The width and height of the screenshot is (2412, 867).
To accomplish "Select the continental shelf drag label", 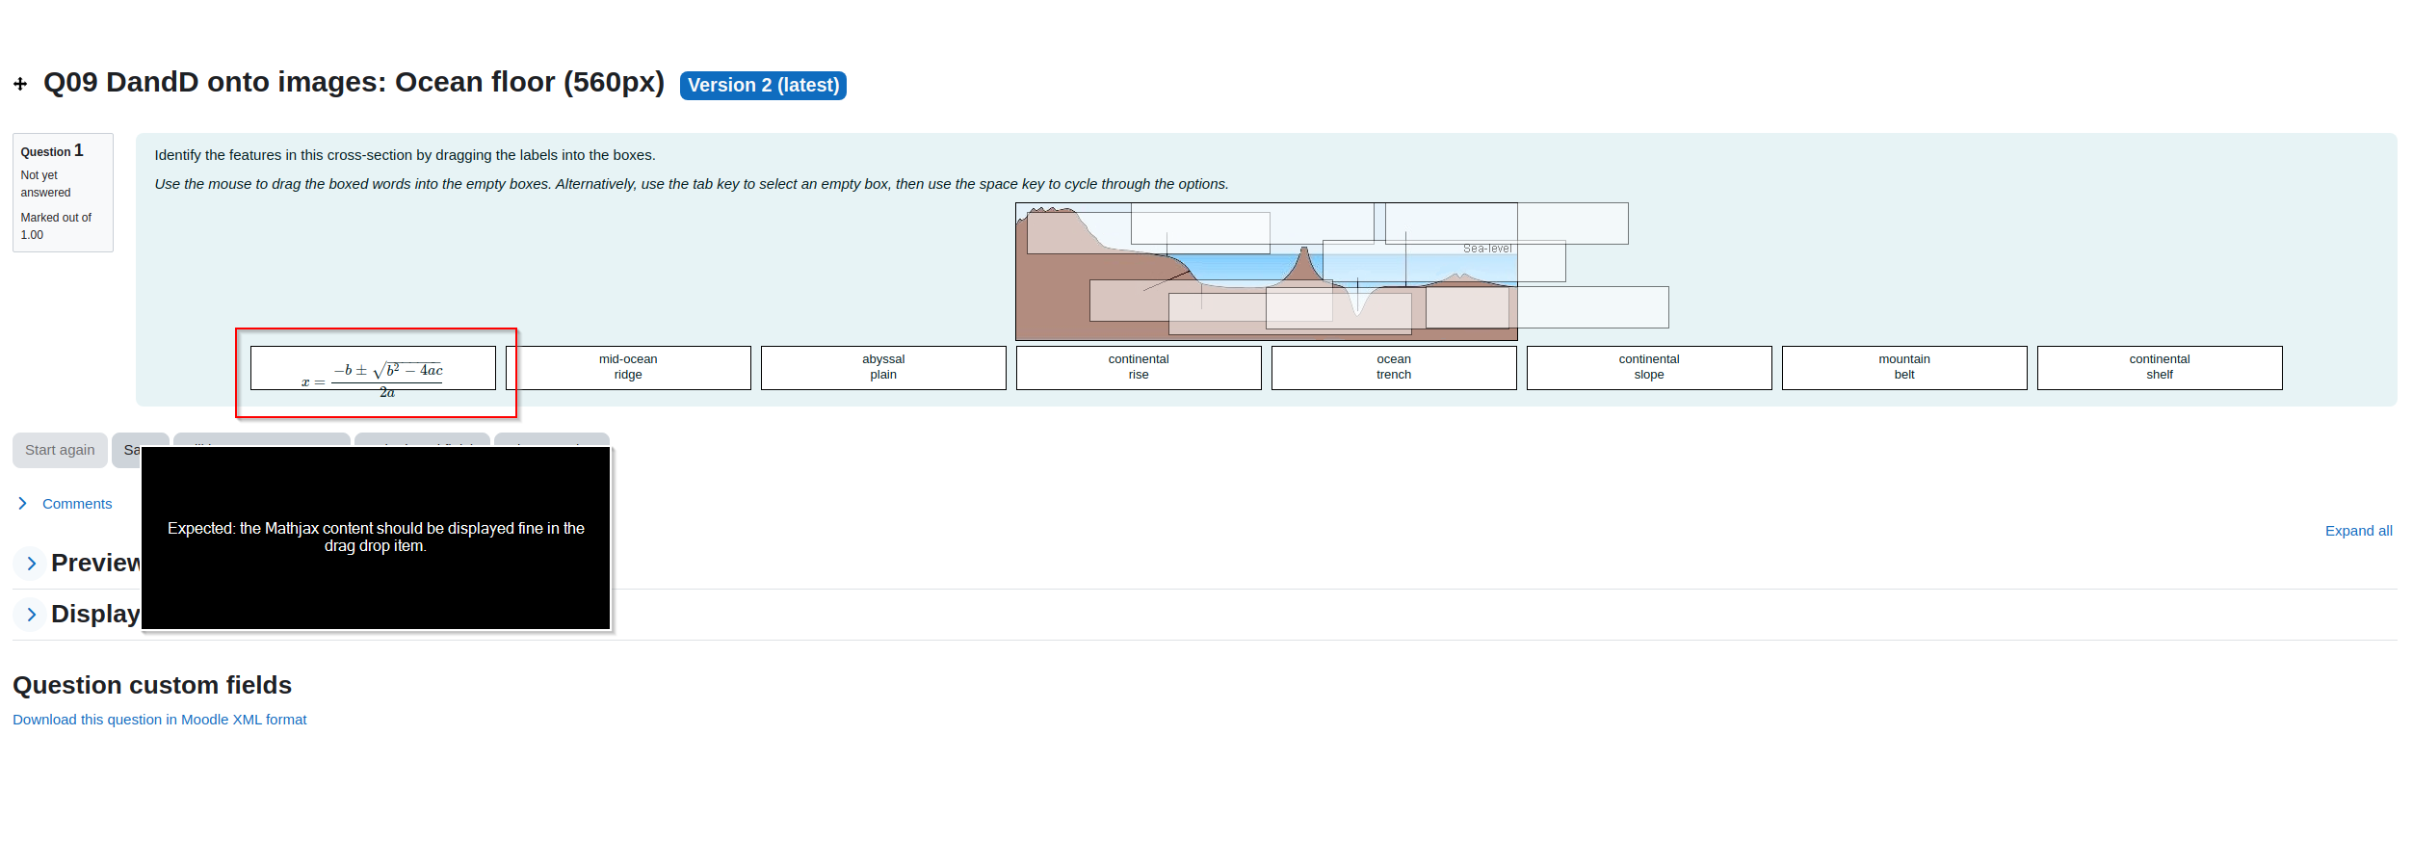I will [x=2160, y=368].
